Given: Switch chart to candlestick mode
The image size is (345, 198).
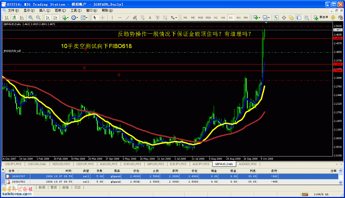Looking at the screenshot, I should (x=14, y=18).
